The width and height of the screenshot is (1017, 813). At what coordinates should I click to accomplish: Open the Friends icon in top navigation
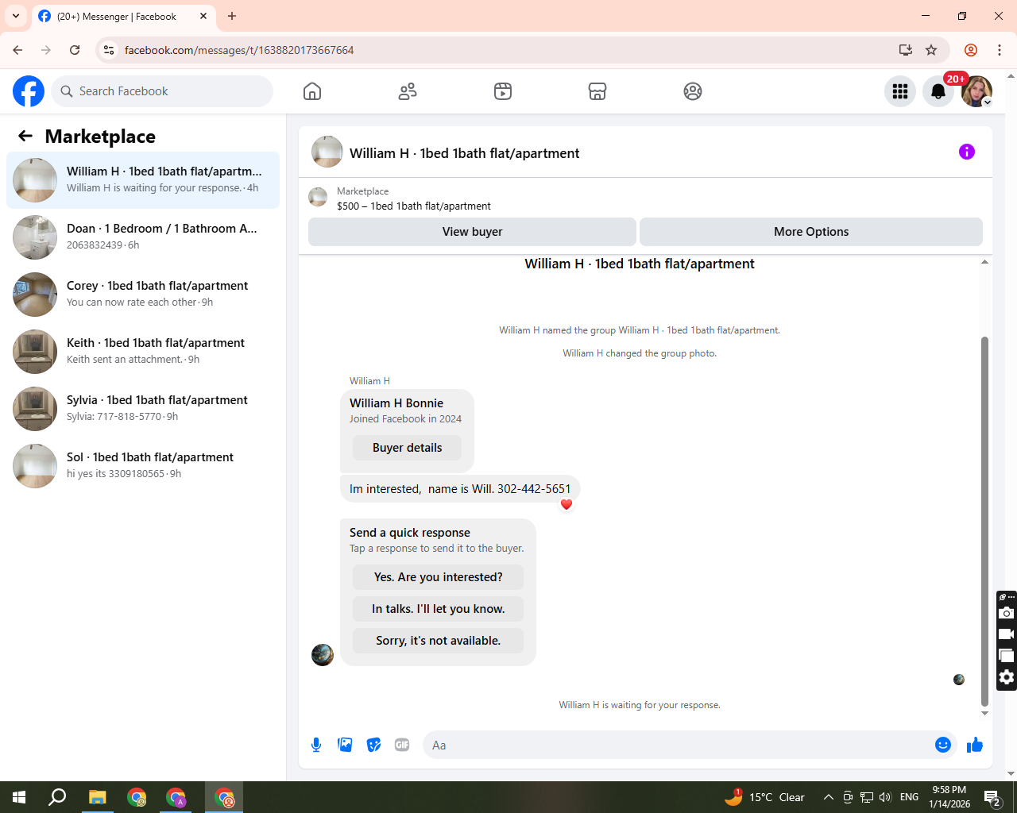[x=408, y=91]
